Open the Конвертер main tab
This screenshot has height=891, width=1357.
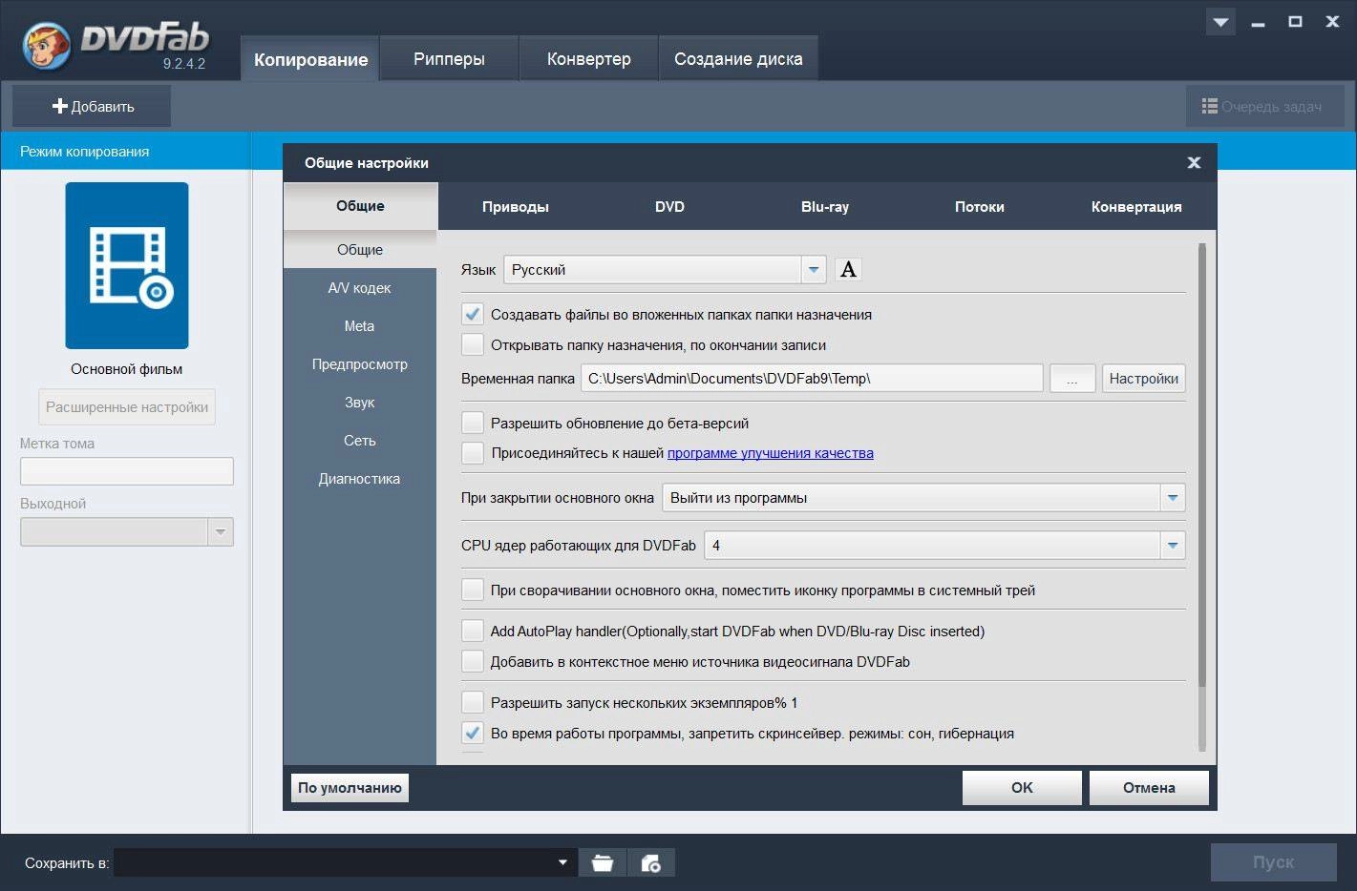pos(588,59)
